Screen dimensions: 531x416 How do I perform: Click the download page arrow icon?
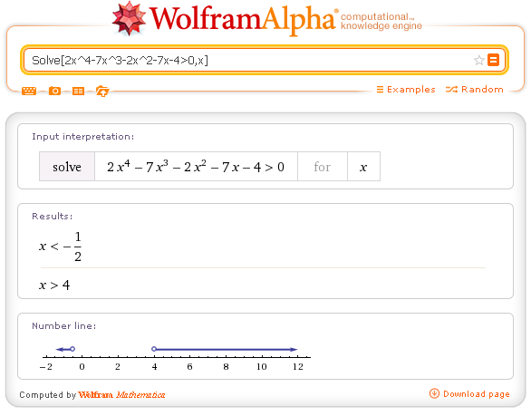(x=434, y=393)
